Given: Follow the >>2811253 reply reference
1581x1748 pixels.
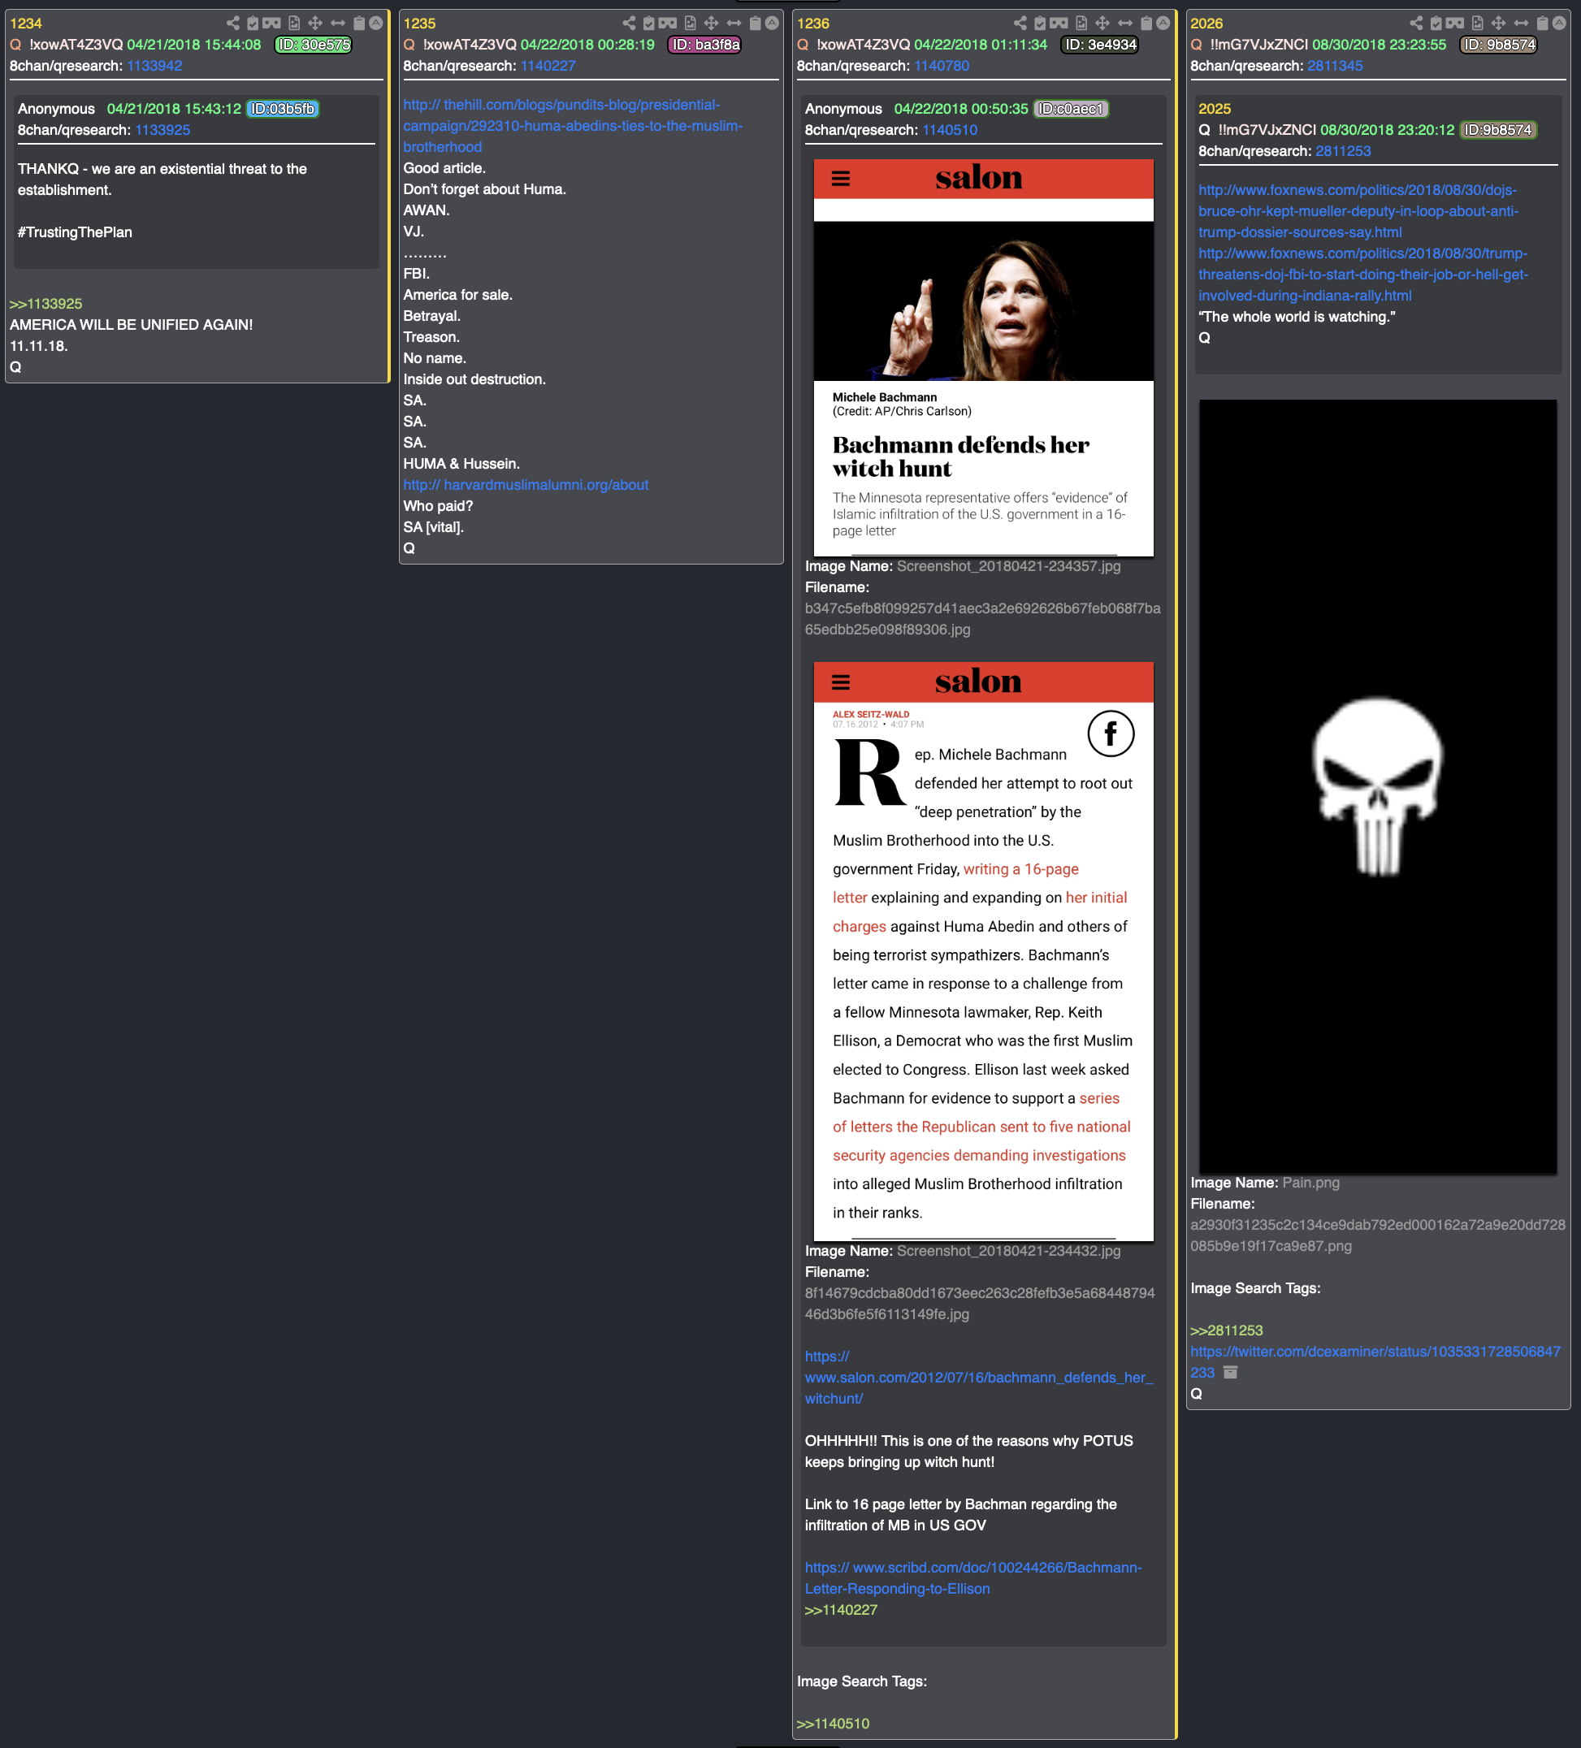Looking at the screenshot, I should tap(1226, 1330).
